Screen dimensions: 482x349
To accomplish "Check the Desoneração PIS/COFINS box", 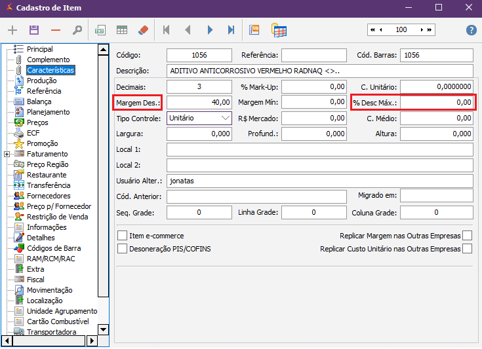I will coord(122,249).
